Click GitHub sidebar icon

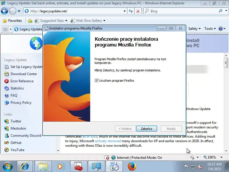pos(6,142)
